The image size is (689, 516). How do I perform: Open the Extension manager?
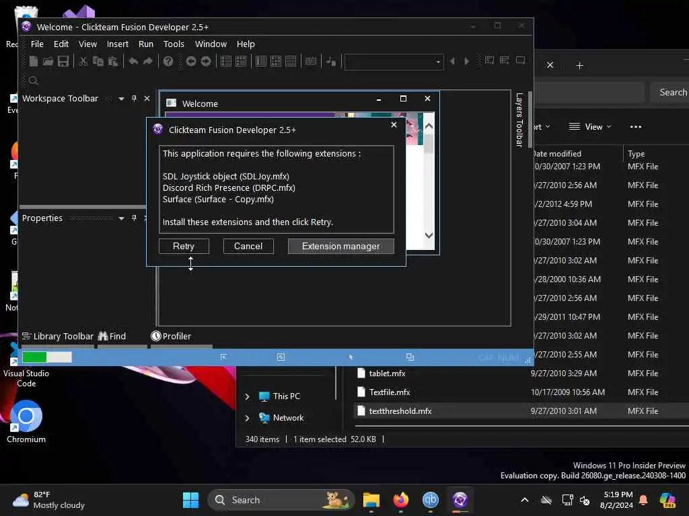(x=340, y=246)
